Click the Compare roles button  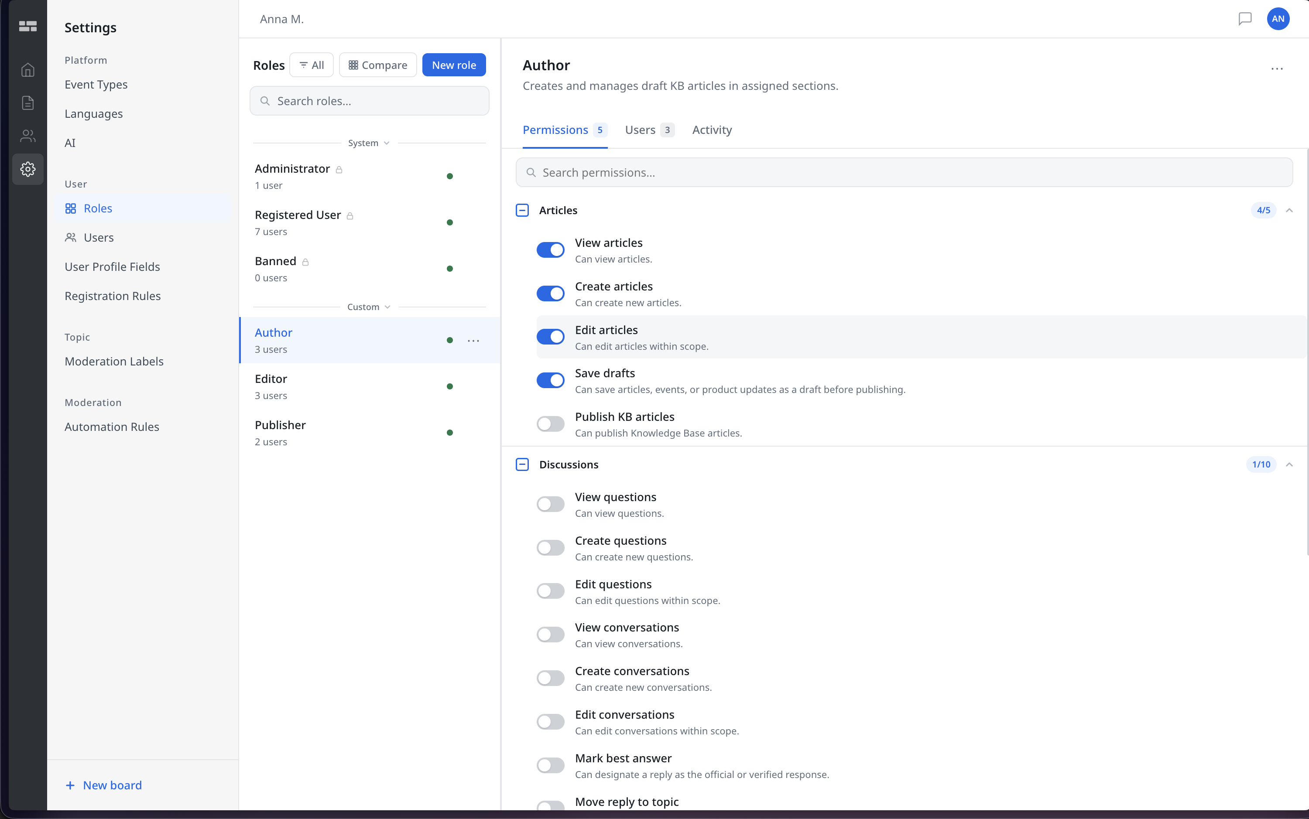coord(377,65)
